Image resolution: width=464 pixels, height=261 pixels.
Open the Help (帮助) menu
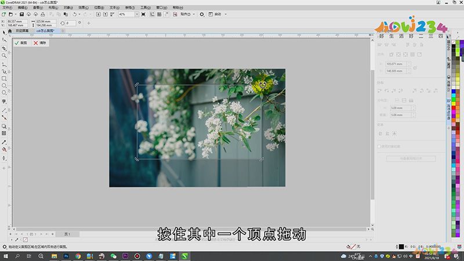178,8
